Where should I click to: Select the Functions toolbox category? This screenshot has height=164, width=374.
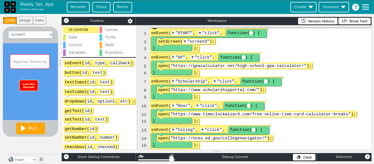(117, 52)
